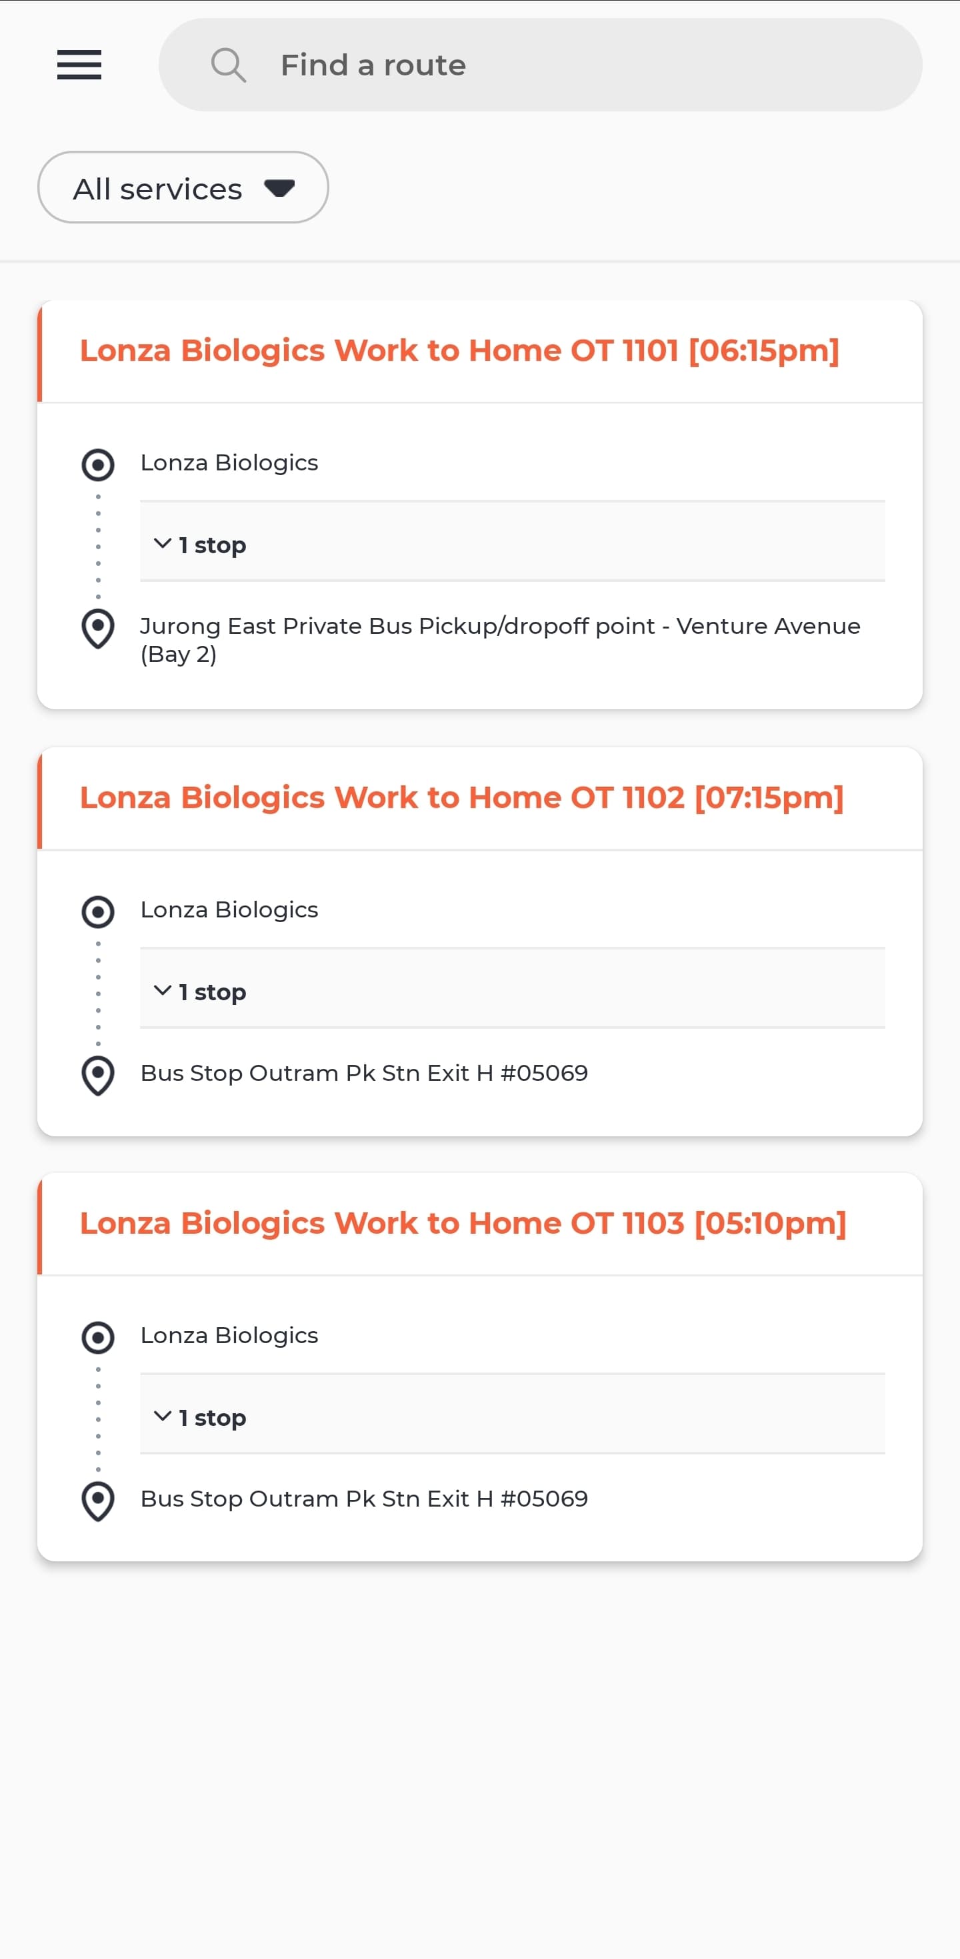The width and height of the screenshot is (960, 1959).
Task: Select Outram Pk Stn stop in OT 1102
Action: [x=364, y=1073]
